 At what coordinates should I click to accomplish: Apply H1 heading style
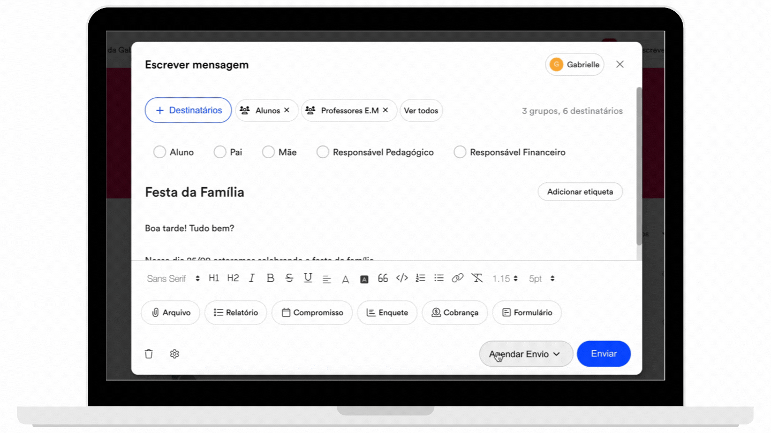click(214, 279)
